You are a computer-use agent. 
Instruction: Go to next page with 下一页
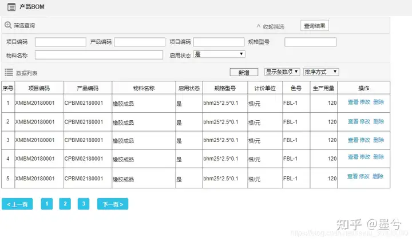pos(113,204)
